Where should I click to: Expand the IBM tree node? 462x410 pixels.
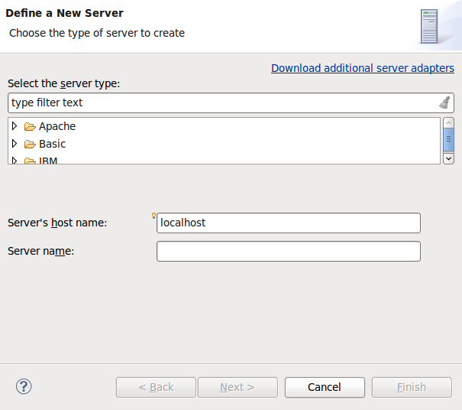pos(15,161)
